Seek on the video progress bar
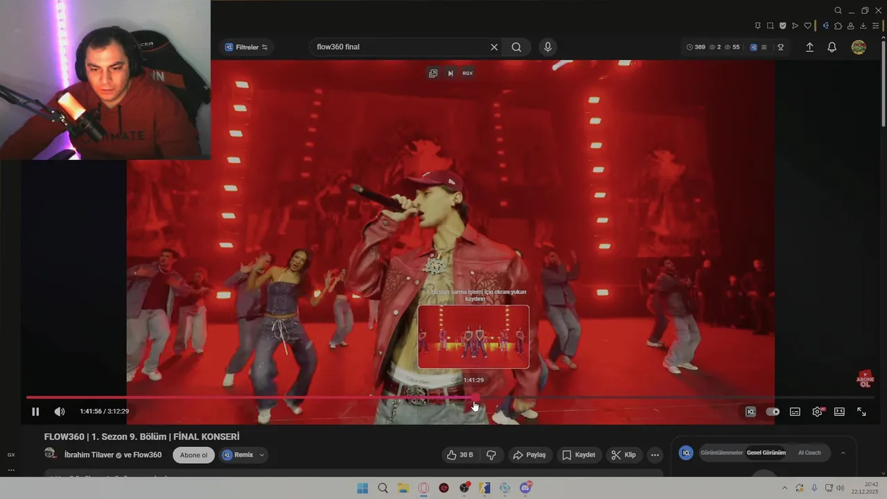Screen dimensions: 887x499 [450, 398]
